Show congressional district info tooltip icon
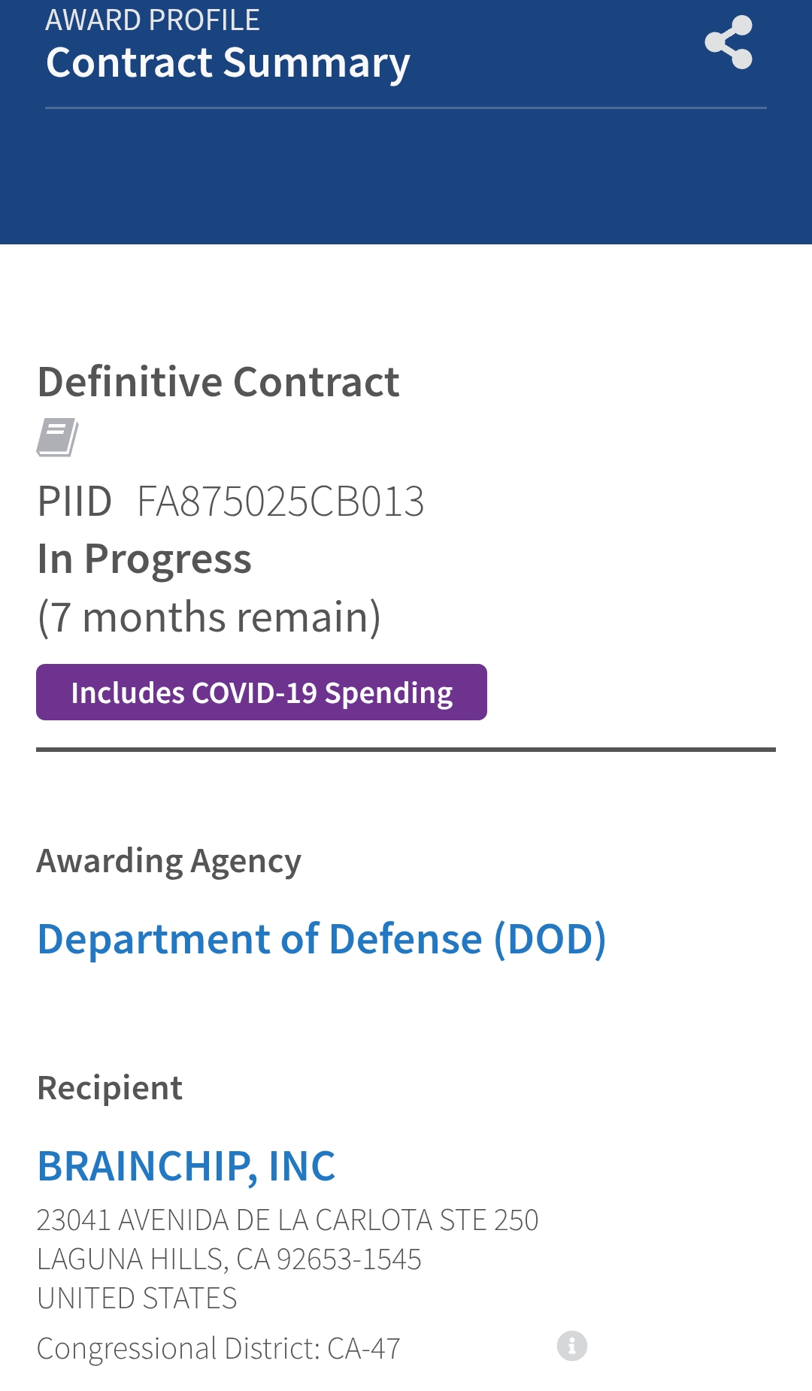This screenshot has width=812, height=1391. (x=572, y=1346)
